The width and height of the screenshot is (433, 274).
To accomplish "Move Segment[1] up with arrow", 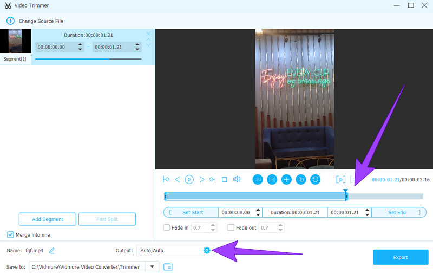I will [x=148, y=40].
